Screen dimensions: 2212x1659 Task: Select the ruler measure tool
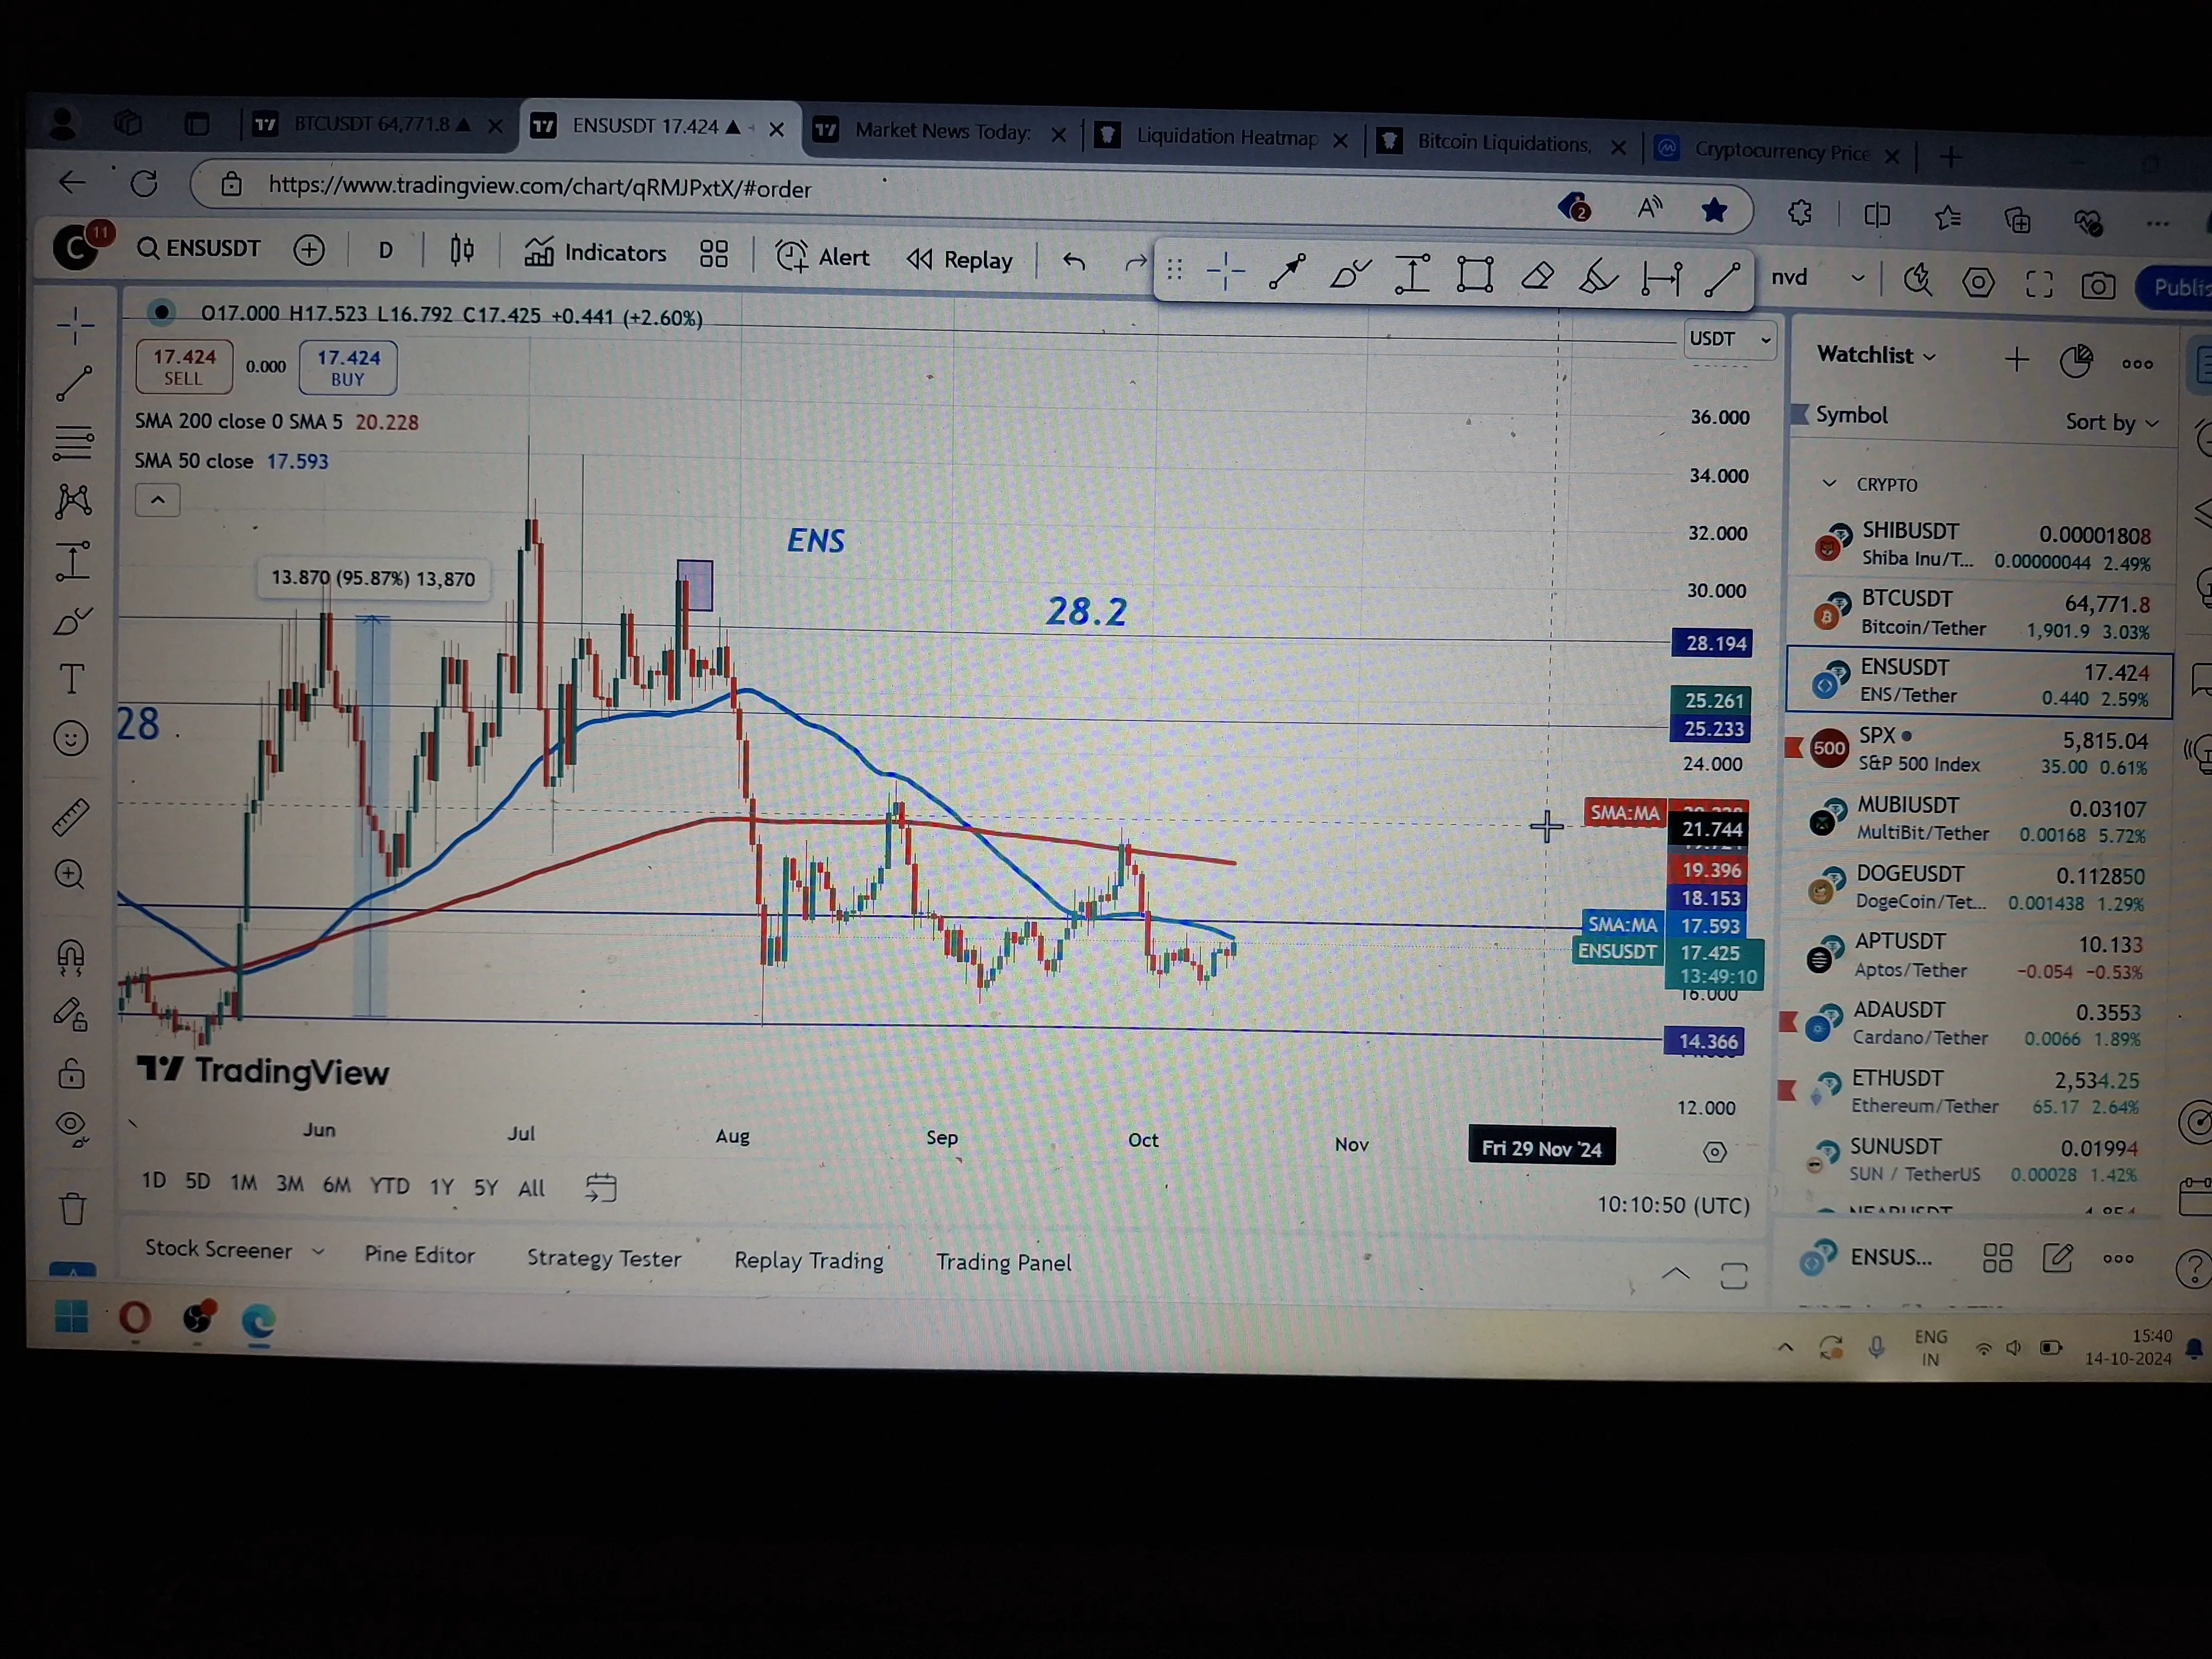click(71, 816)
